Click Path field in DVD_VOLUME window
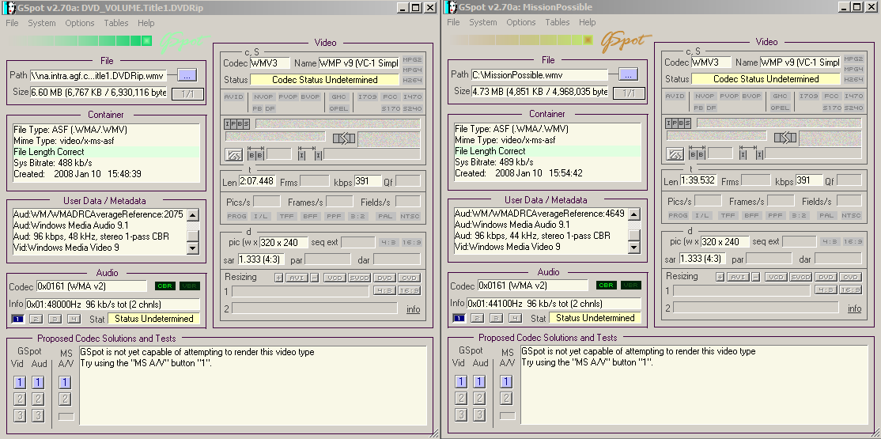This screenshot has width=881, height=439. coord(98,75)
